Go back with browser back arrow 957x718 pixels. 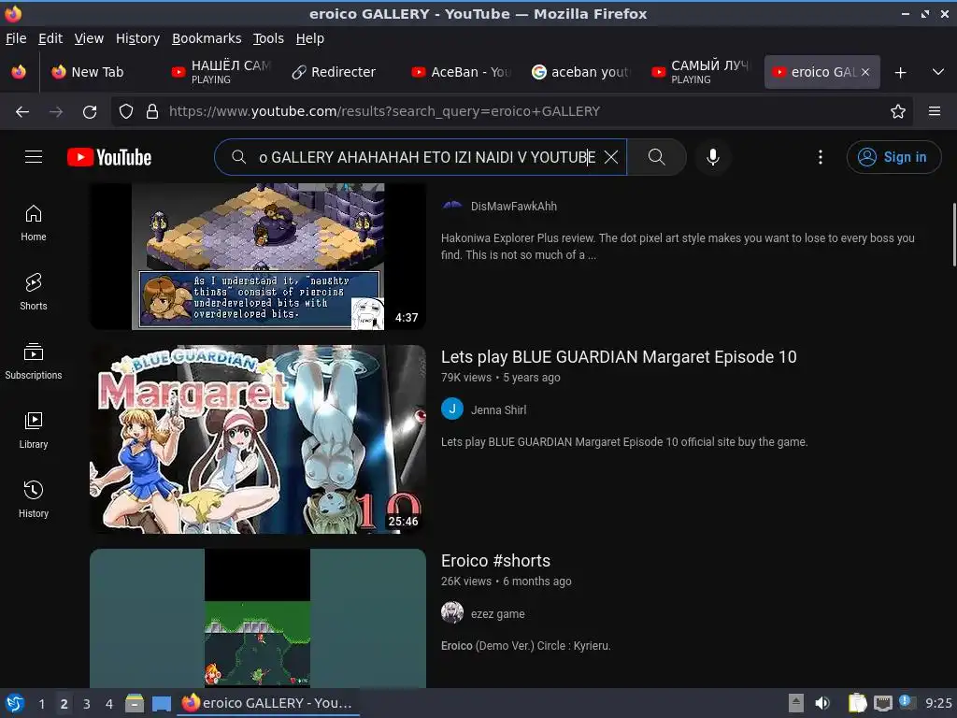click(22, 111)
